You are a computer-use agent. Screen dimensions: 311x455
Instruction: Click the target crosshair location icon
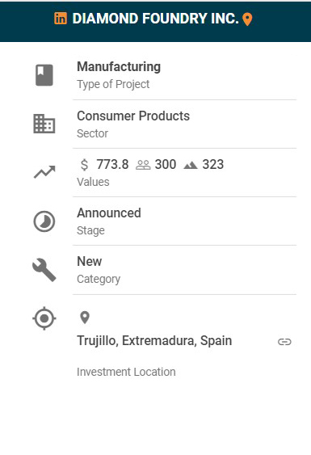(44, 318)
